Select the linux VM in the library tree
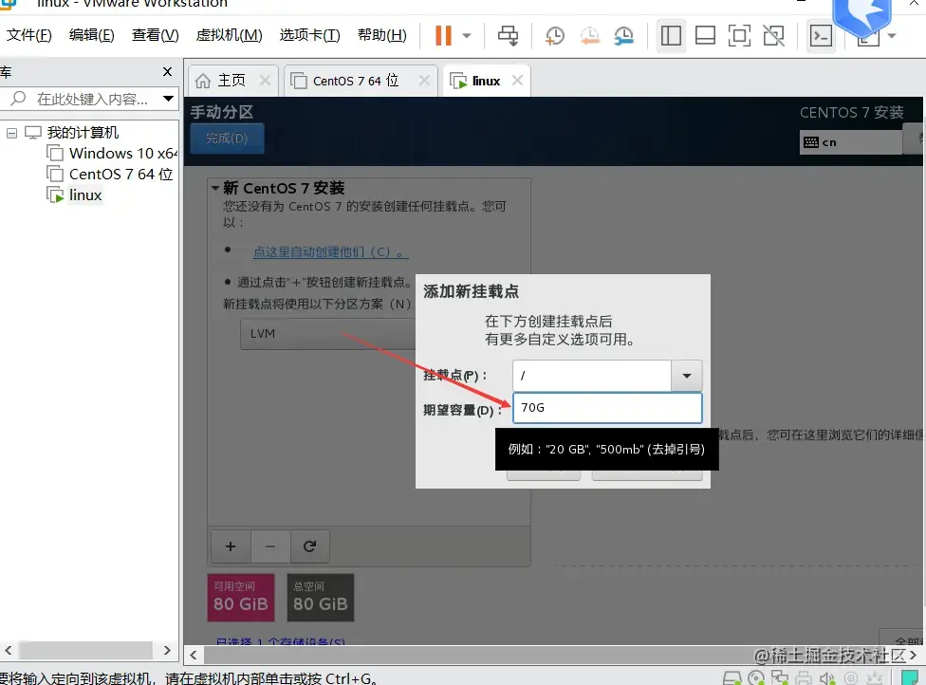This screenshot has width=926, height=685. click(74, 194)
